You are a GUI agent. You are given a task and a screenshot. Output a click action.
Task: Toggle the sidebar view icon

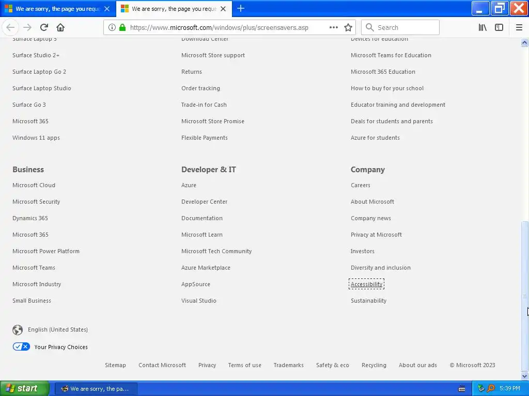click(499, 28)
